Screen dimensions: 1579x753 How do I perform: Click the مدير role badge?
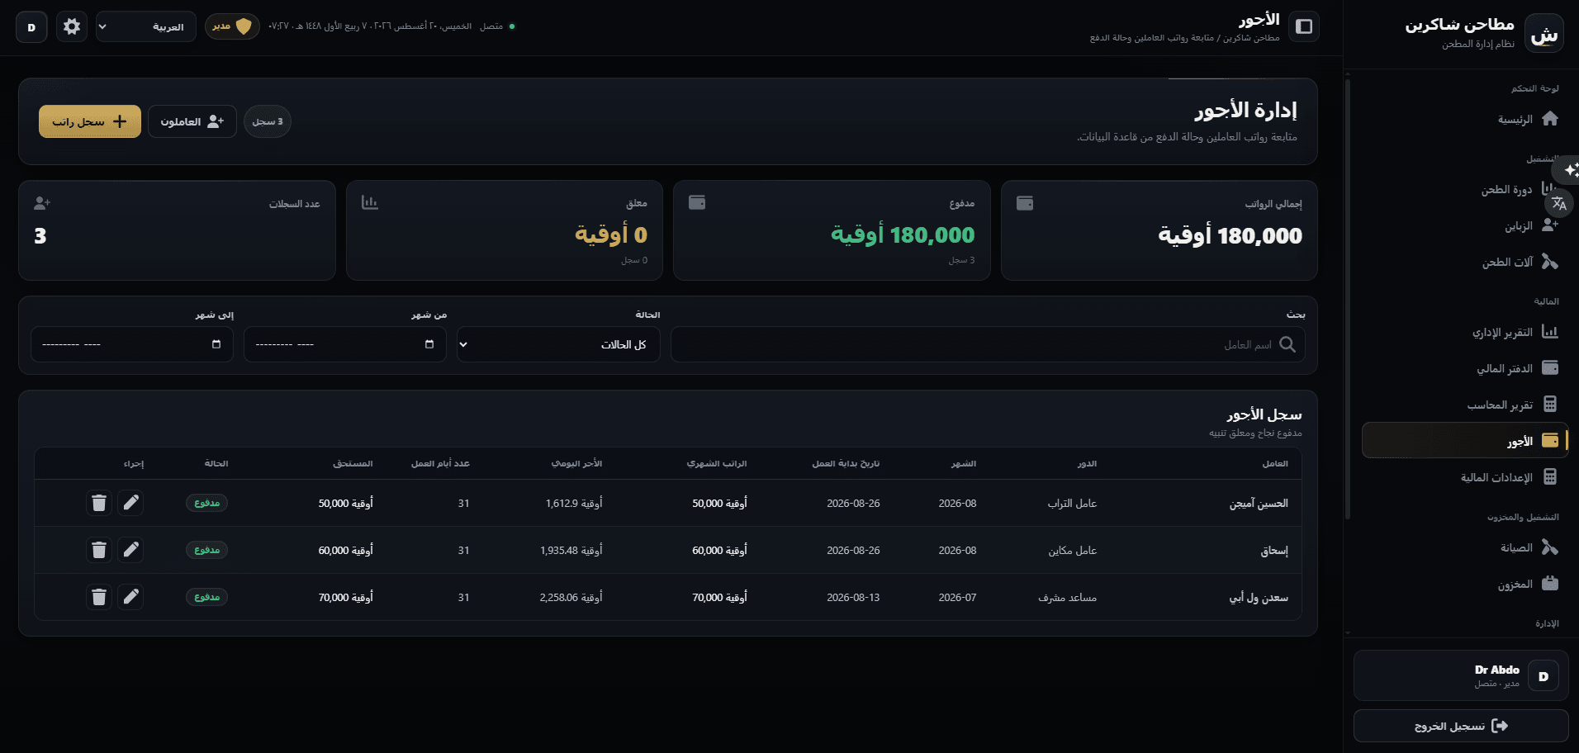[x=232, y=26]
